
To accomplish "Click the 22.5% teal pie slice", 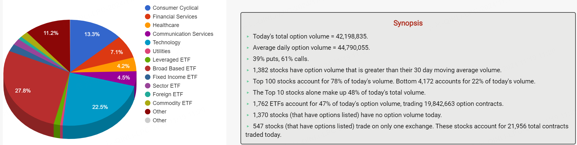I will 98,103.
